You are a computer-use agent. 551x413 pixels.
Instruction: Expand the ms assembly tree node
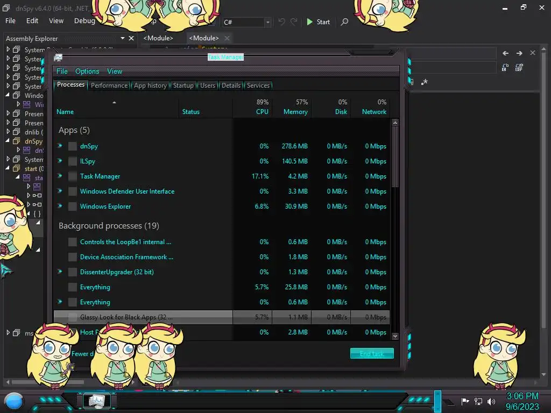click(8, 332)
